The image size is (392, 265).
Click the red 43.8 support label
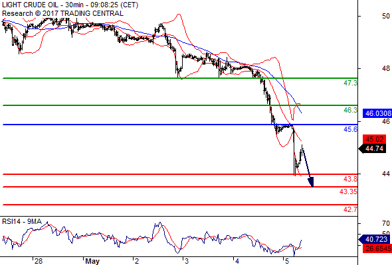tap(350, 179)
